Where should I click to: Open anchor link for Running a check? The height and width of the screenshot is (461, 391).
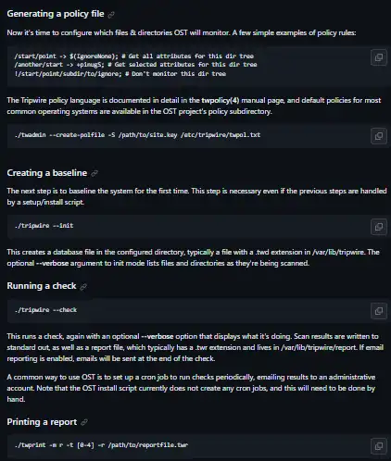click(x=83, y=287)
